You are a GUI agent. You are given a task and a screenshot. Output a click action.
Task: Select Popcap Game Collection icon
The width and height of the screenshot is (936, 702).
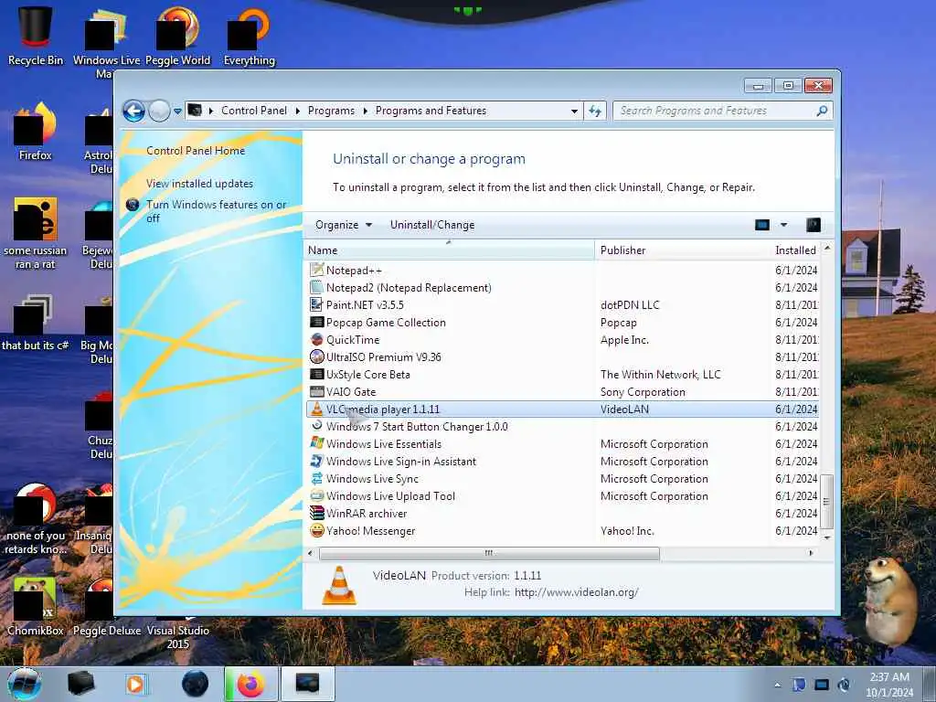[x=317, y=323]
